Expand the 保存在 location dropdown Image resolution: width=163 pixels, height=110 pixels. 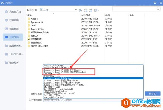(x=76, y=10)
